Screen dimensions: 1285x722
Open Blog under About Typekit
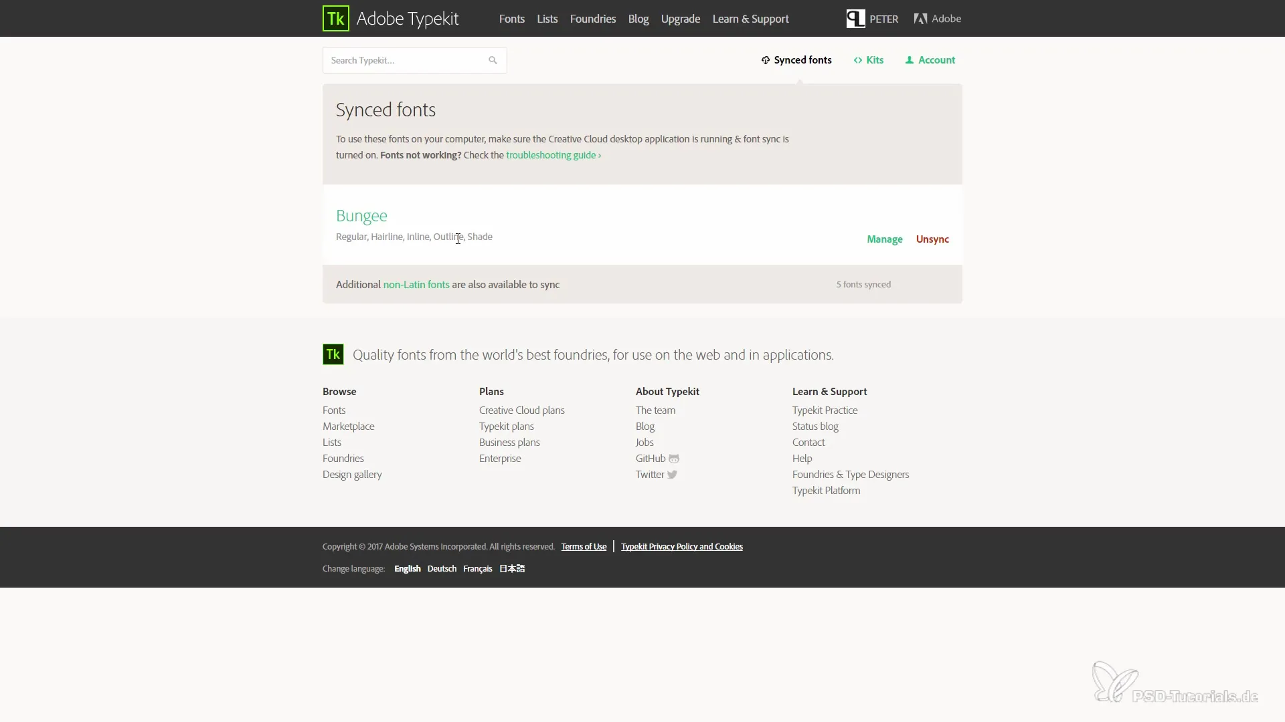tap(645, 427)
